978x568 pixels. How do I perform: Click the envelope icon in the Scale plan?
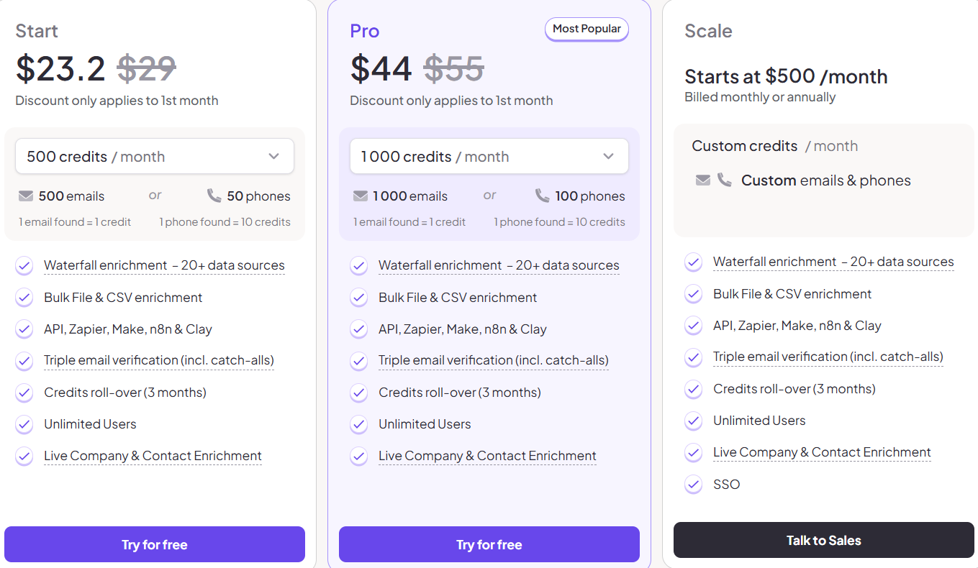coord(703,180)
